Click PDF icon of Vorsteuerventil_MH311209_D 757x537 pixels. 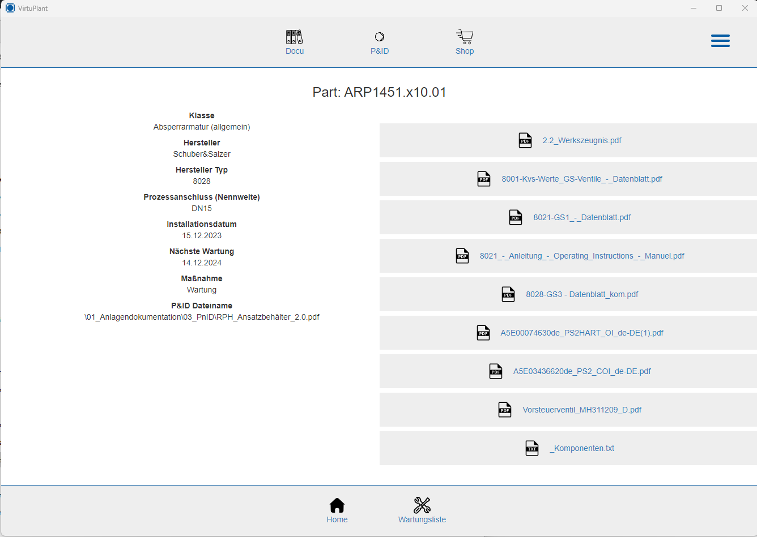click(x=505, y=410)
